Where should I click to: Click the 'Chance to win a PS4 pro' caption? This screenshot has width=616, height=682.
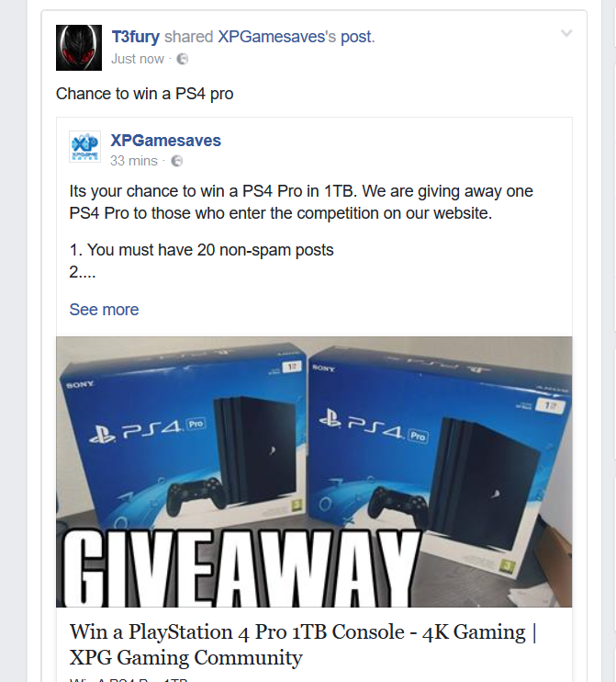click(x=144, y=94)
